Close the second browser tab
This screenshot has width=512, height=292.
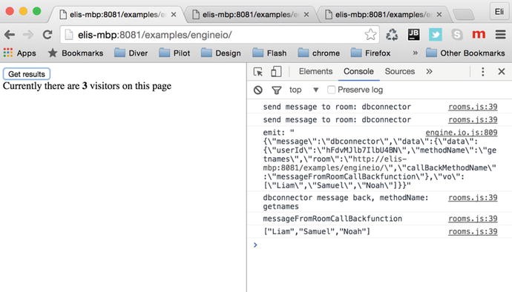click(x=306, y=14)
